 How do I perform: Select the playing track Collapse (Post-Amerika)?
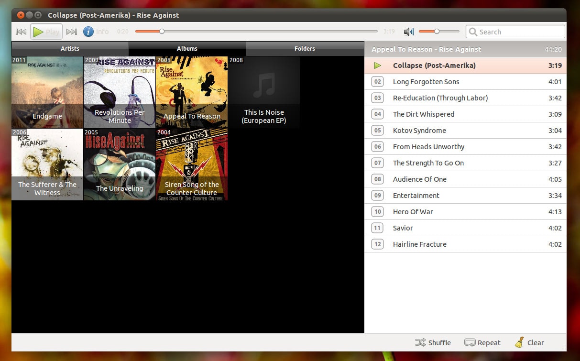(x=465, y=66)
